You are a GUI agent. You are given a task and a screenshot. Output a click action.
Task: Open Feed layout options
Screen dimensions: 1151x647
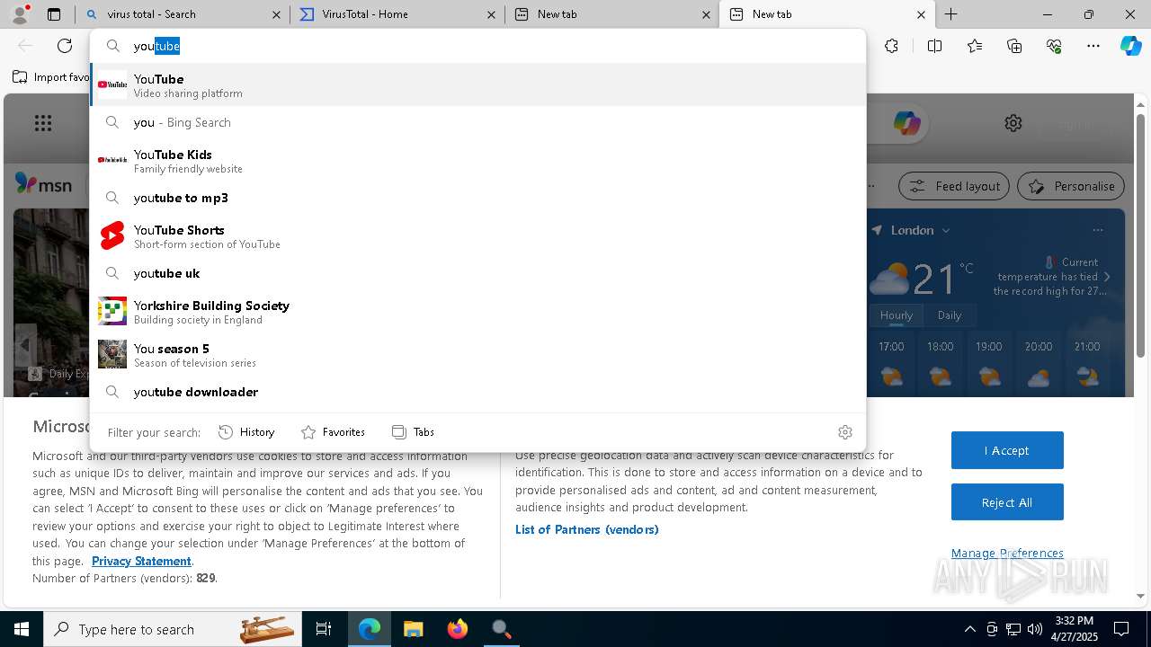pyautogui.click(x=954, y=186)
